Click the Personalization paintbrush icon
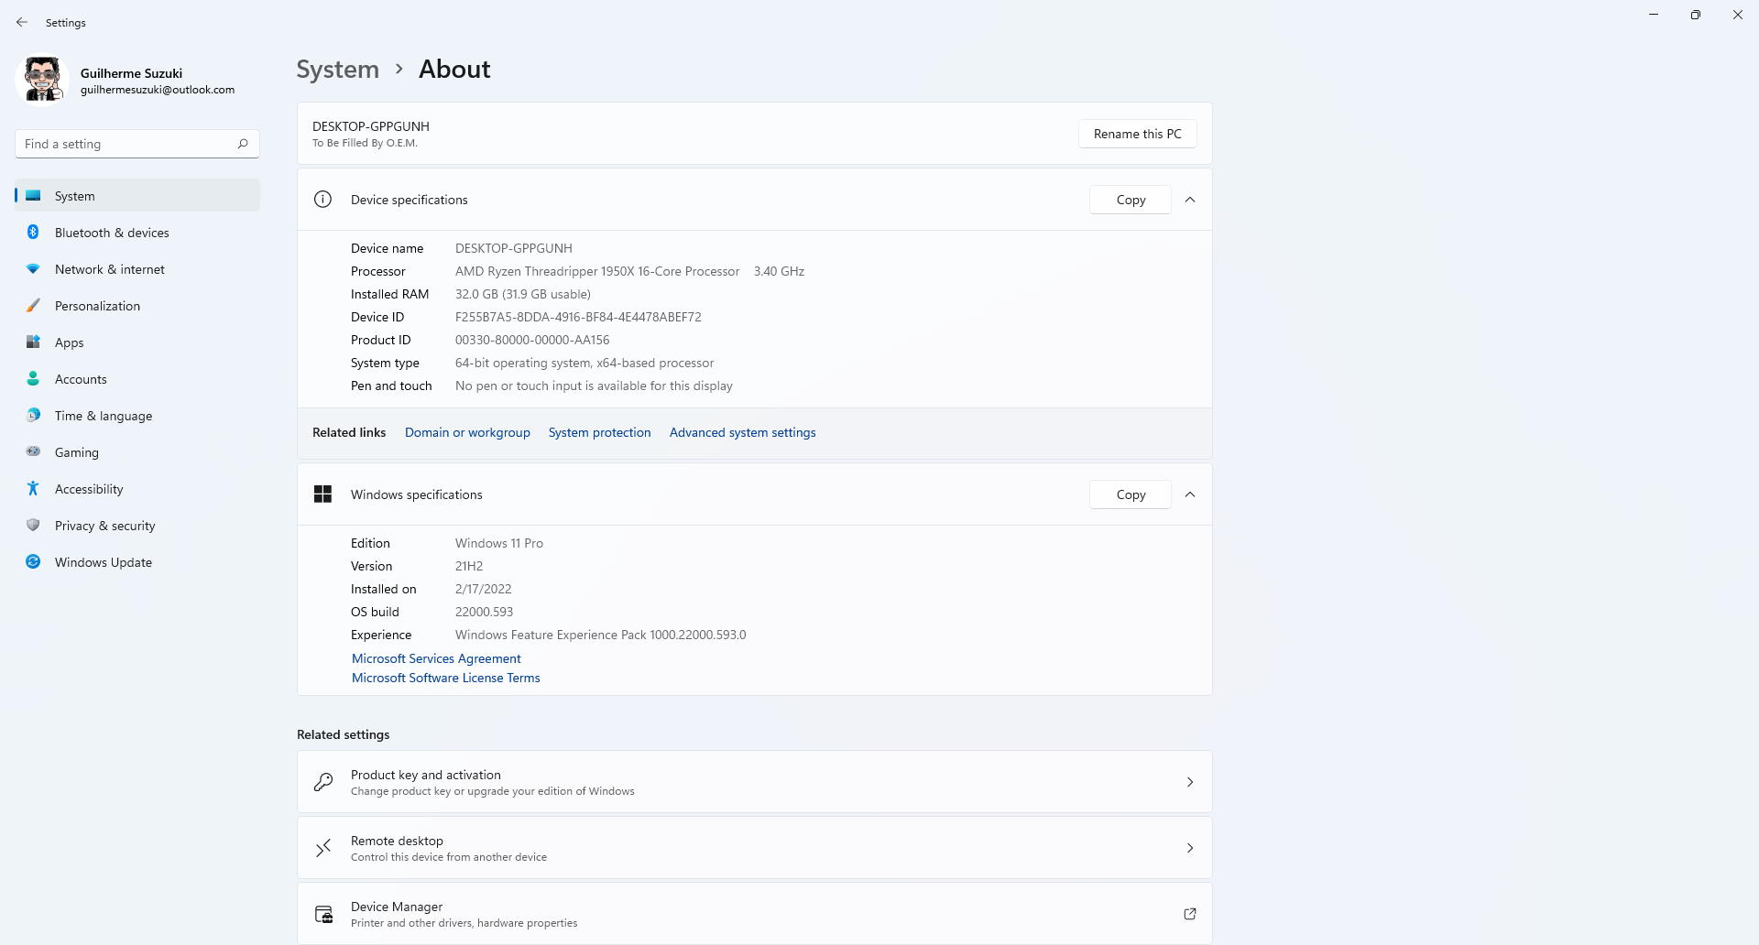 point(33,306)
